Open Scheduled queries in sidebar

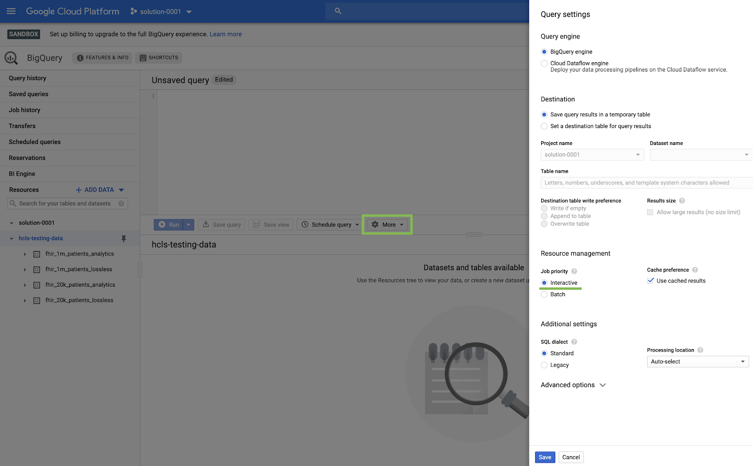(x=34, y=142)
